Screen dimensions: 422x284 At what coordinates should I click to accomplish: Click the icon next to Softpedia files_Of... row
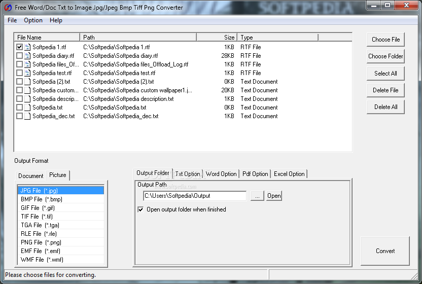27,64
